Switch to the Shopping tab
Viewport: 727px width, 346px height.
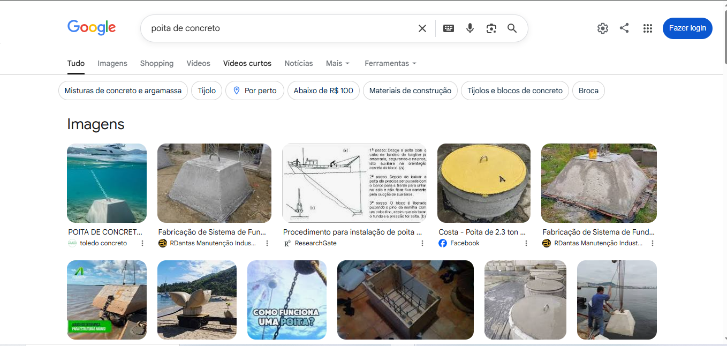point(157,63)
